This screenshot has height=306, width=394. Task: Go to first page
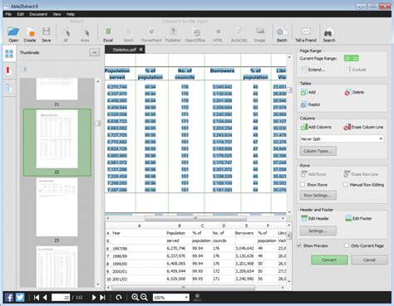[37, 298]
